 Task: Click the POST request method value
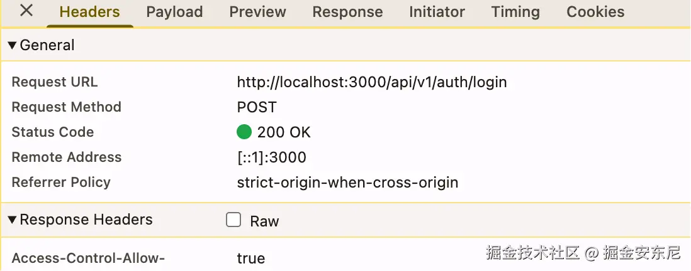[256, 107]
